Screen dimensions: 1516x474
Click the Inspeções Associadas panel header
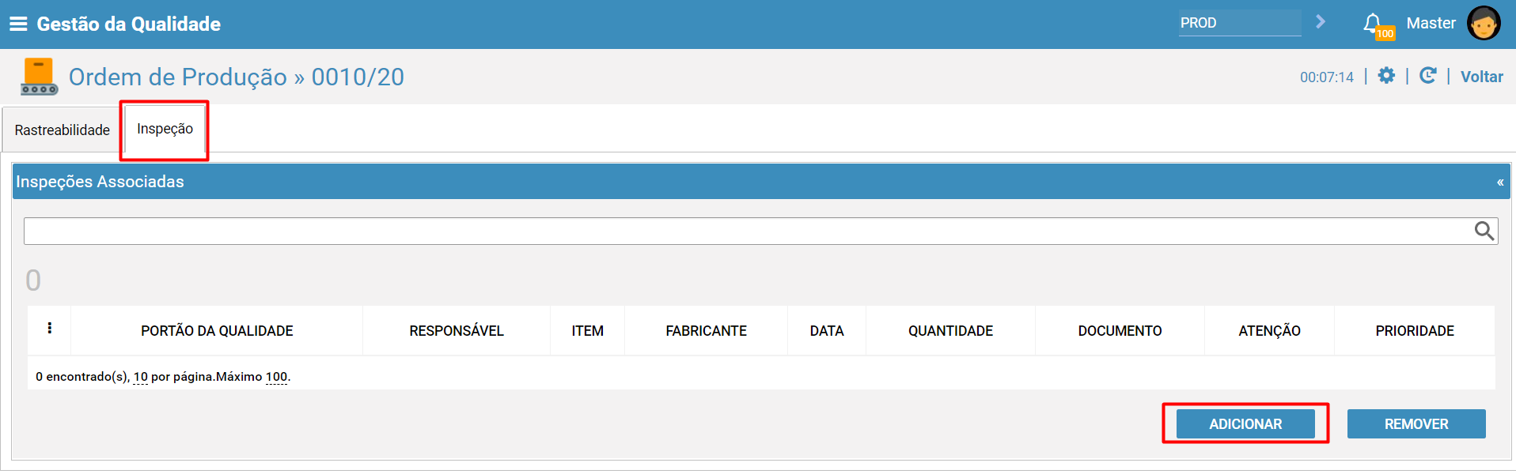(761, 182)
